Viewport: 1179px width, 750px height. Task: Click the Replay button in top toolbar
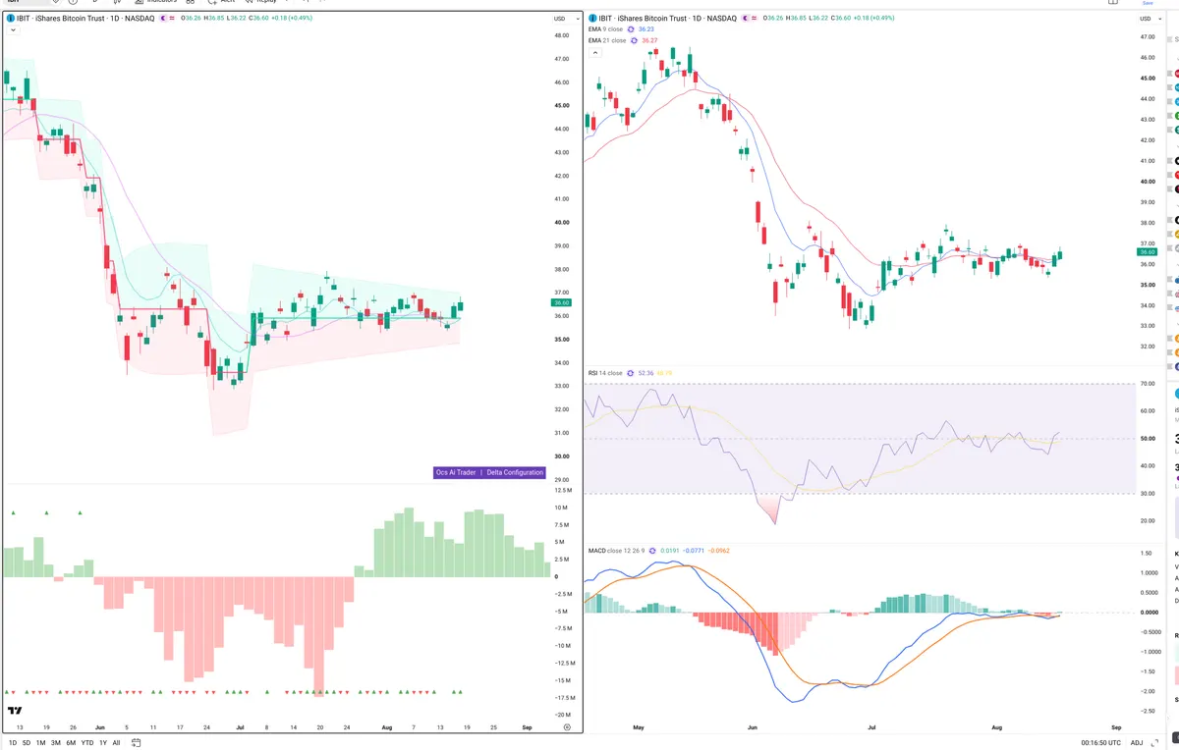coord(259,2)
